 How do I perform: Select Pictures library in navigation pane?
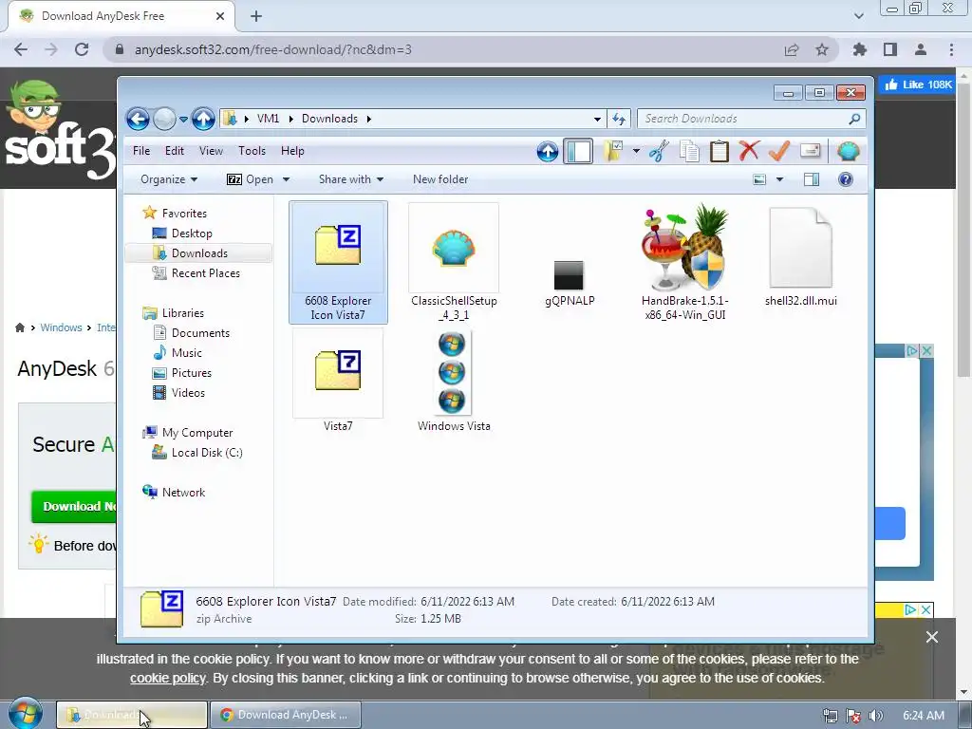pos(191,372)
